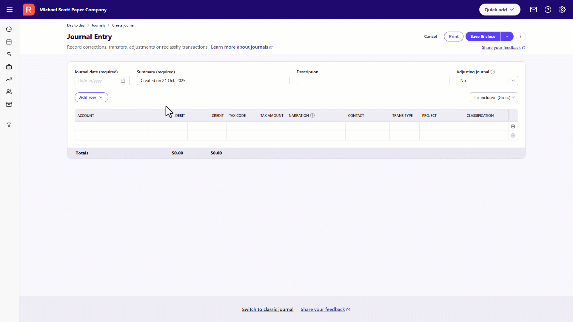Open the hamburger navigation menu
The height and width of the screenshot is (322, 573).
(x=10, y=10)
